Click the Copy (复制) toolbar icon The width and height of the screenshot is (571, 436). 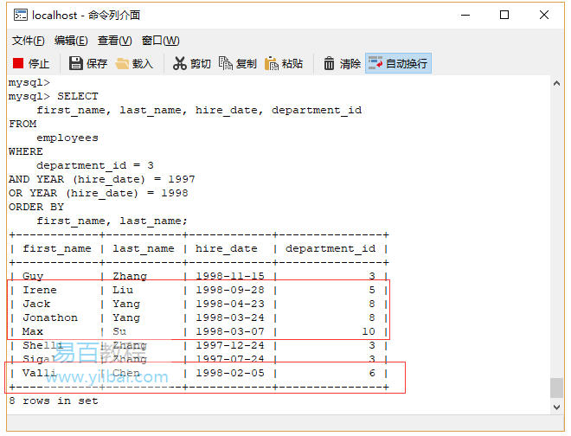(x=226, y=63)
